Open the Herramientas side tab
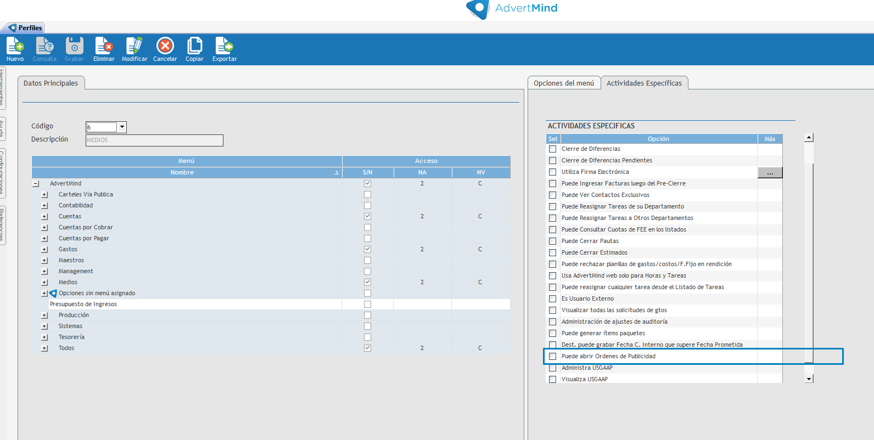 pos(2,88)
